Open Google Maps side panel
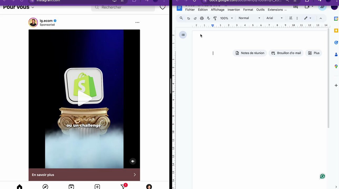The width and height of the screenshot is (339, 189). point(336,67)
